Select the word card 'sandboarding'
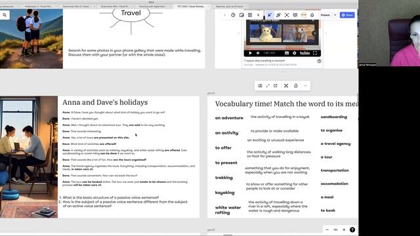Image resolution: width=420 pixels, height=236 pixels. coord(334,117)
